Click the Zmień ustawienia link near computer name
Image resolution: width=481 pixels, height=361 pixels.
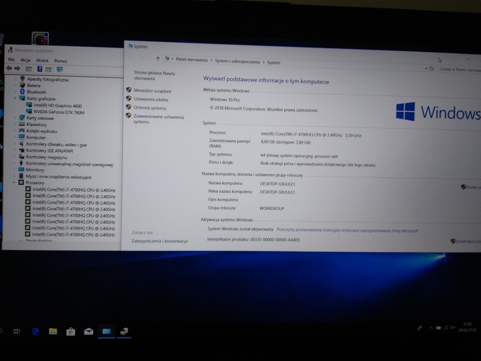(x=473, y=187)
